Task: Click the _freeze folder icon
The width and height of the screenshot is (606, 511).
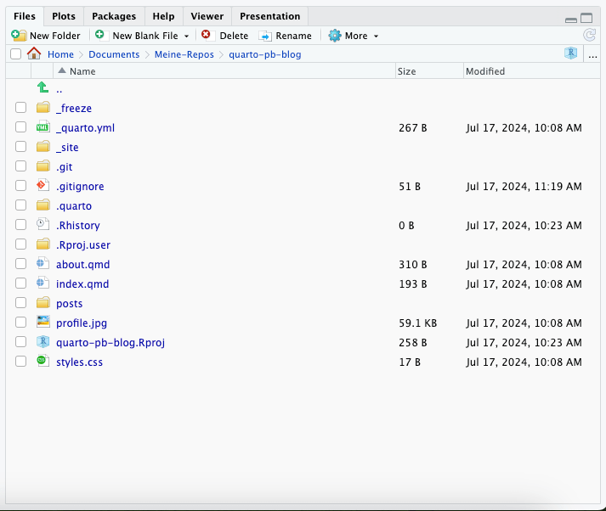Action: pyautogui.click(x=43, y=107)
